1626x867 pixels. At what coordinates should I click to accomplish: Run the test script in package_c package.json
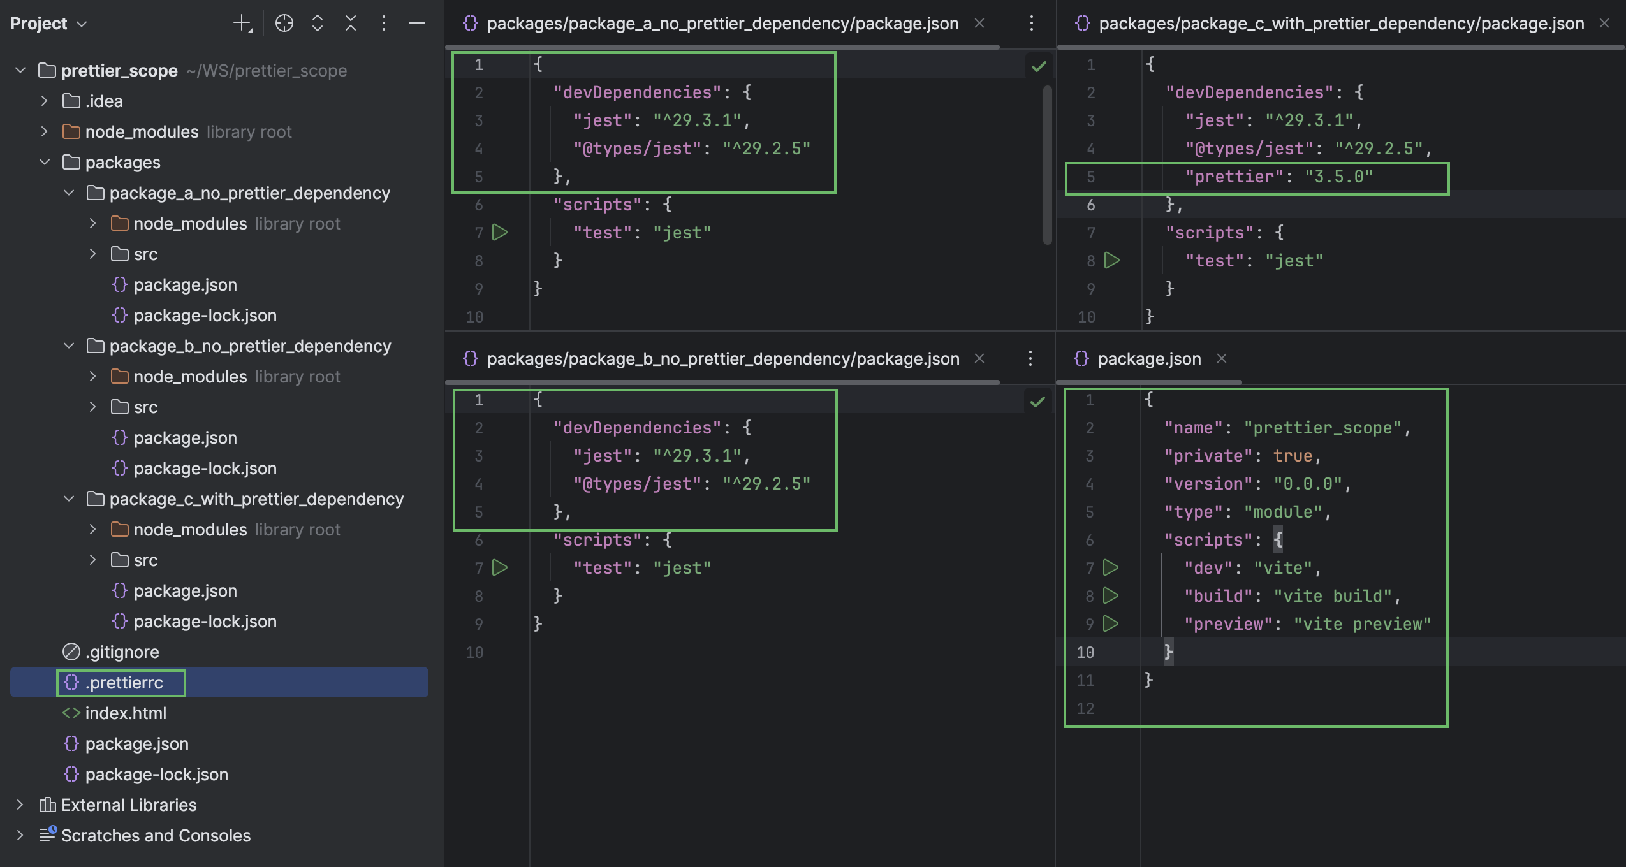(1110, 260)
